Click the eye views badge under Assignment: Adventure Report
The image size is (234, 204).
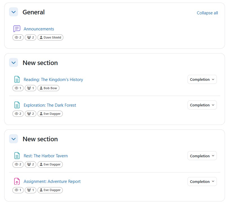click(18, 190)
